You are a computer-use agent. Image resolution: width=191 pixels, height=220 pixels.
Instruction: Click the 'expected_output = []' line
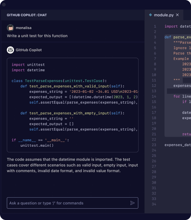pos(51,124)
